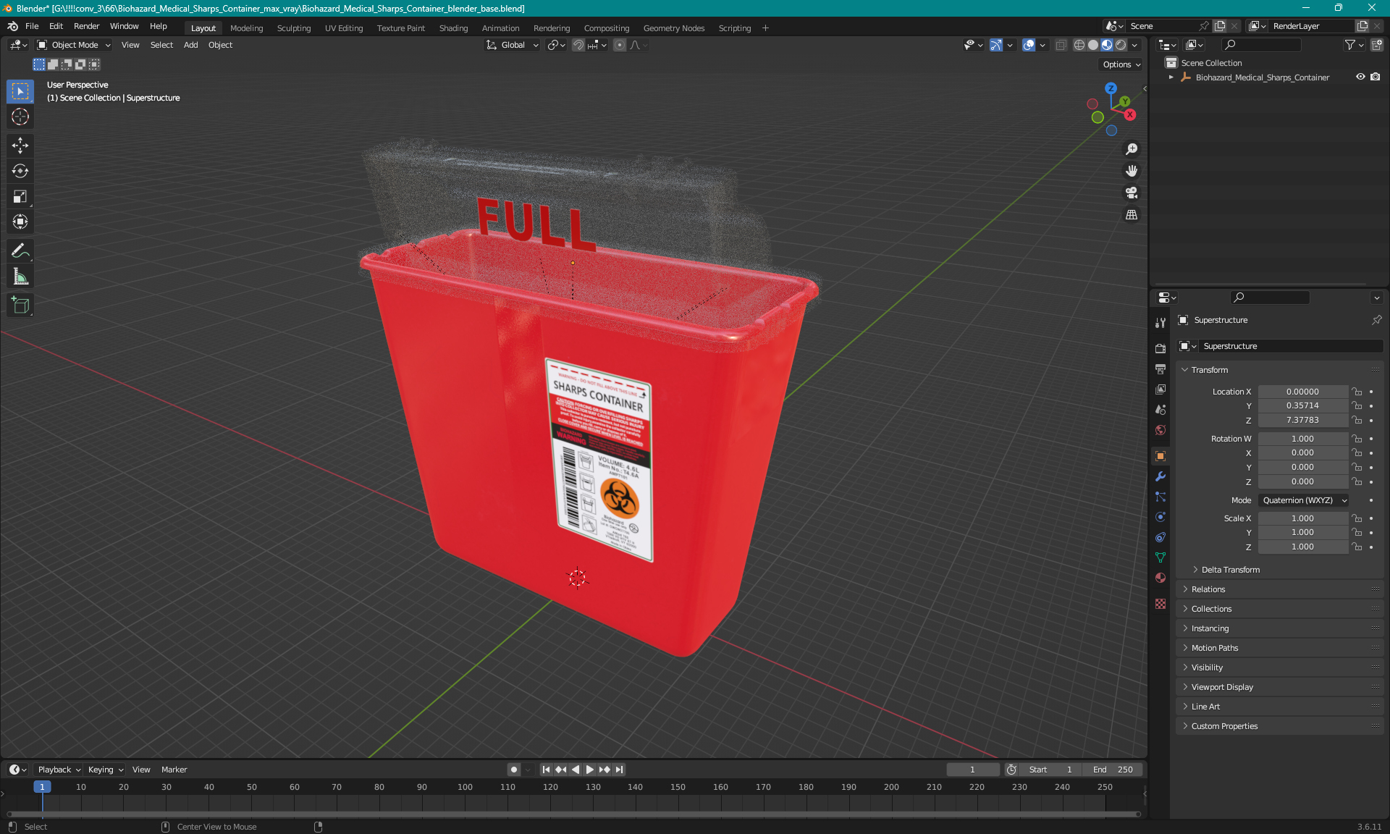1390x834 pixels.
Task: Toggle camera view icon in viewport
Action: click(x=1132, y=193)
